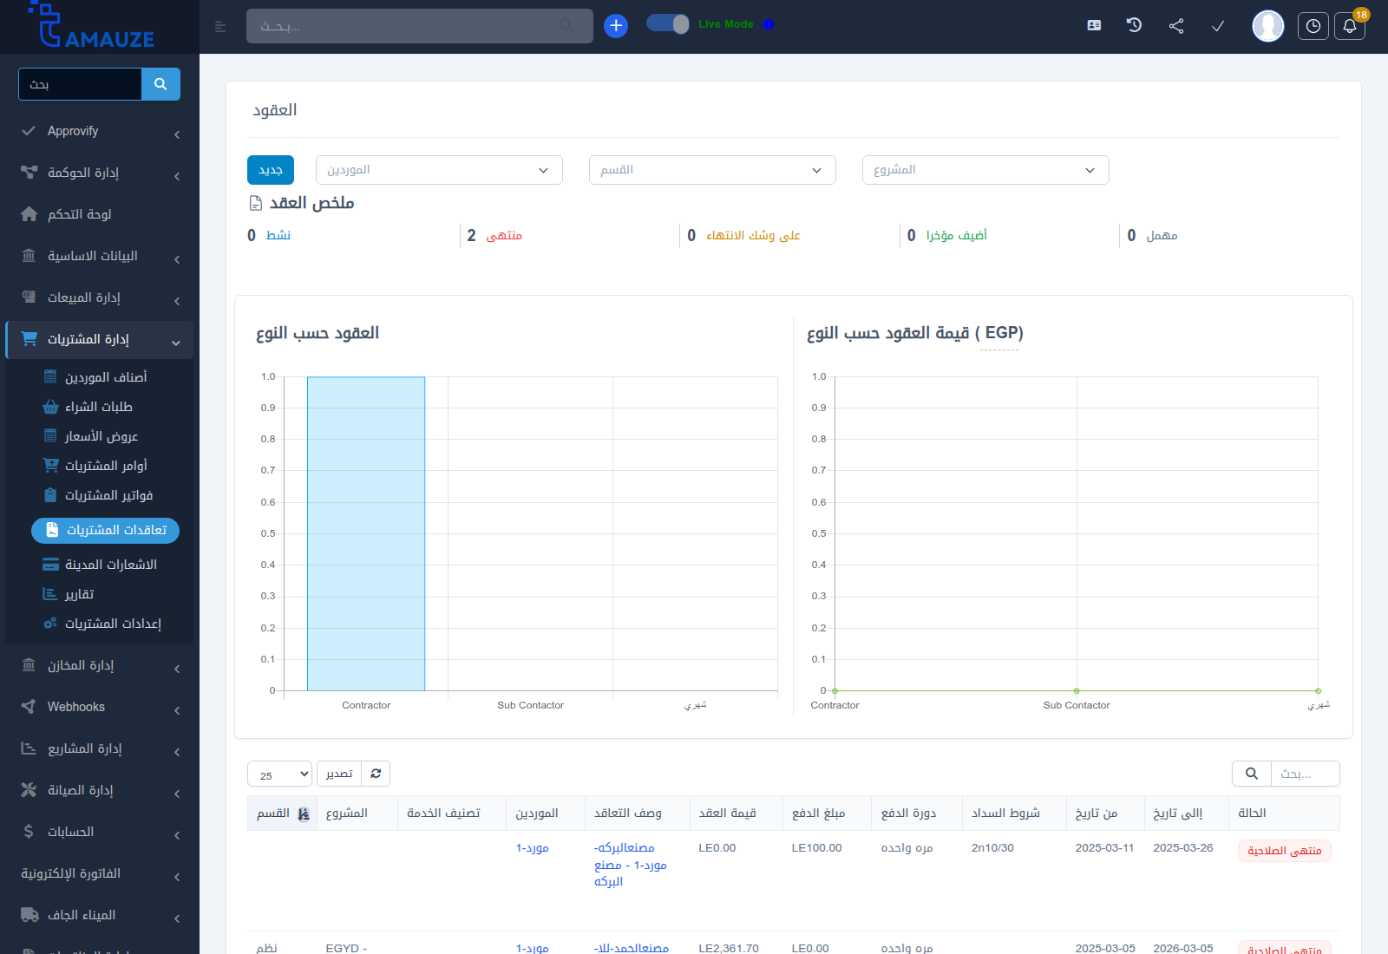Click منتهي الصلاحية badge in first row
This screenshot has height=954, width=1388.
[x=1285, y=851]
